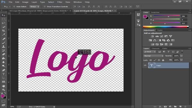Screen dimensions: 192x108
Task: Select the Paint Bucket tool
Action: pos(3,58)
